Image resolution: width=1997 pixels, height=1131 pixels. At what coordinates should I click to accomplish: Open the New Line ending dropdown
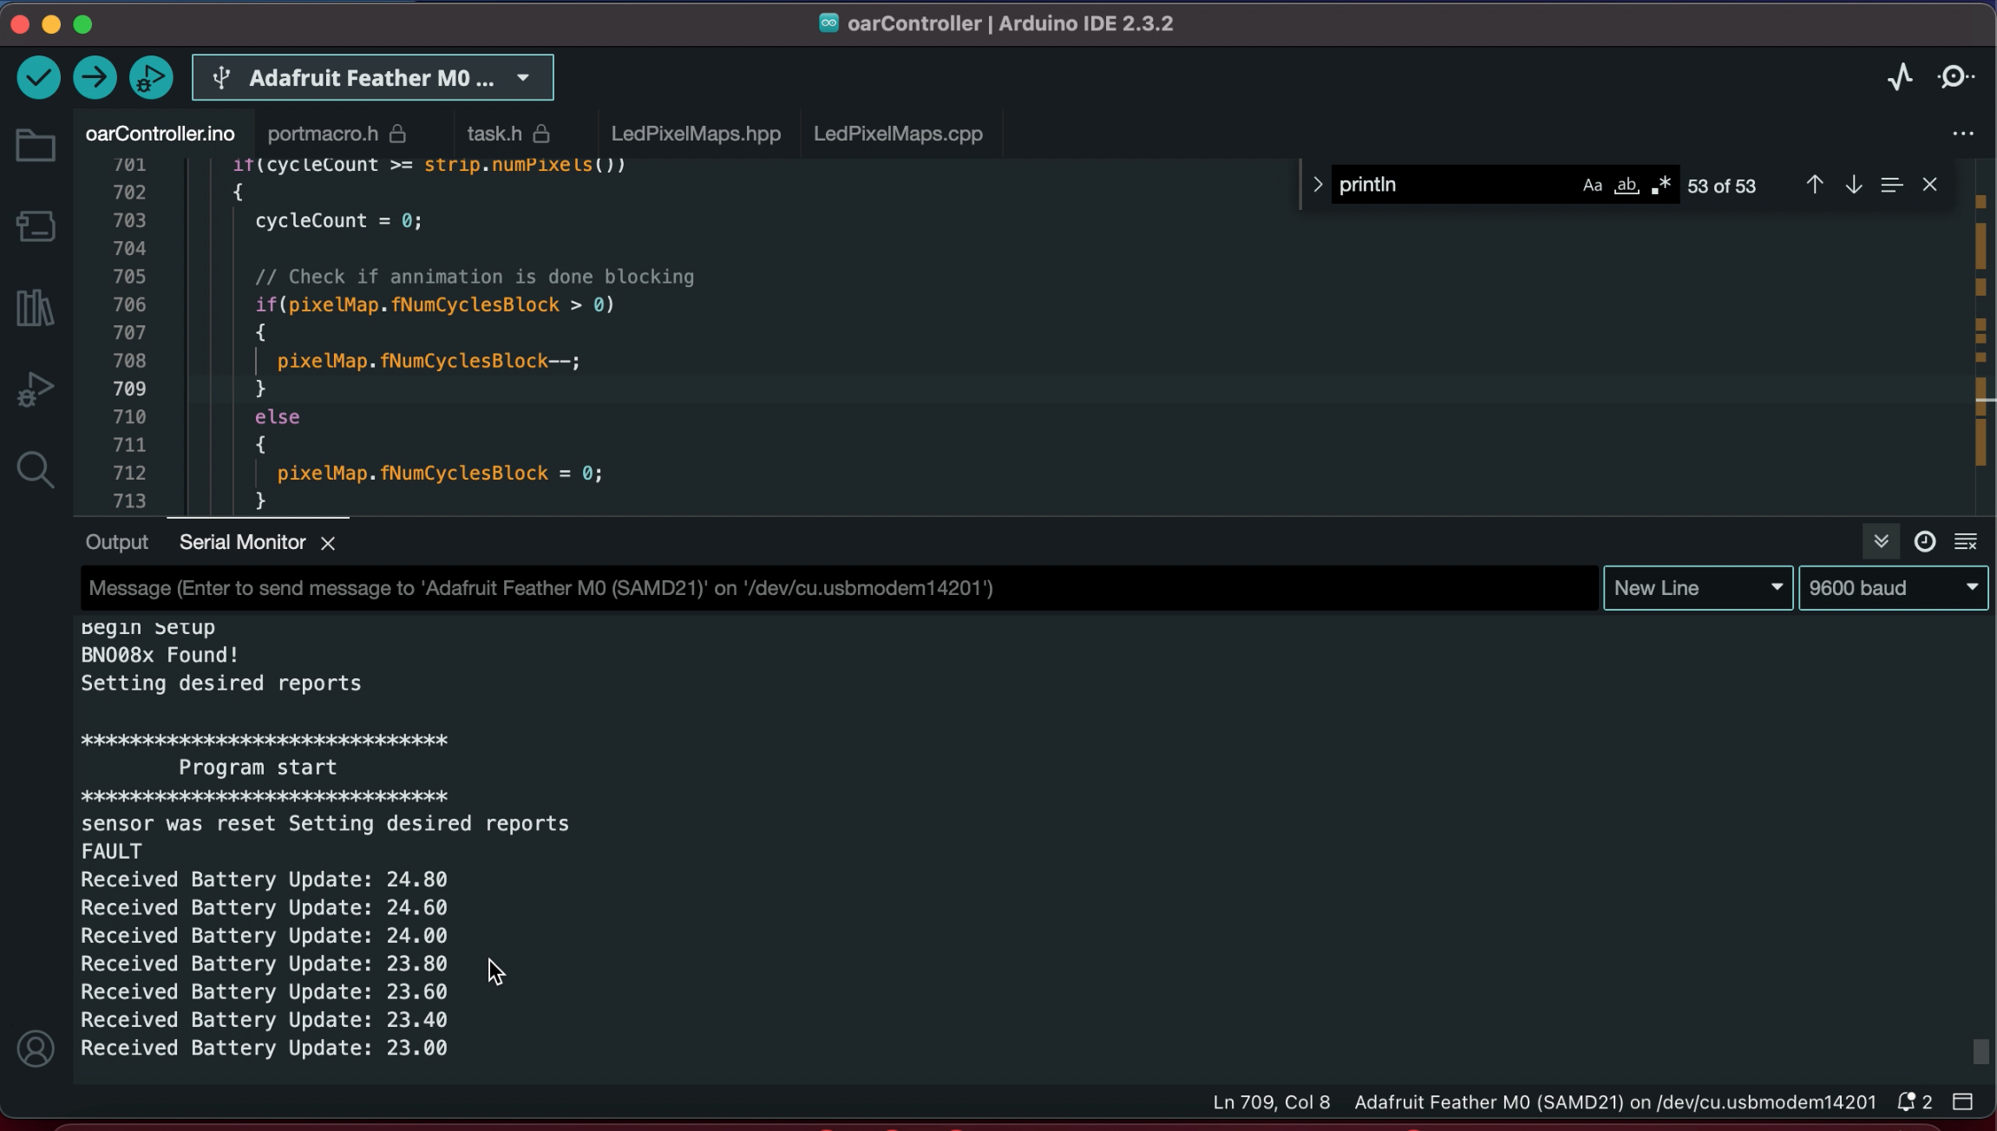click(x=1698, y=588)
